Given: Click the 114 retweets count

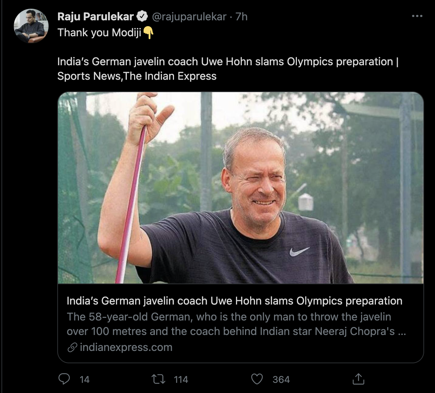Looking at the screenshot, I should 181,380.
